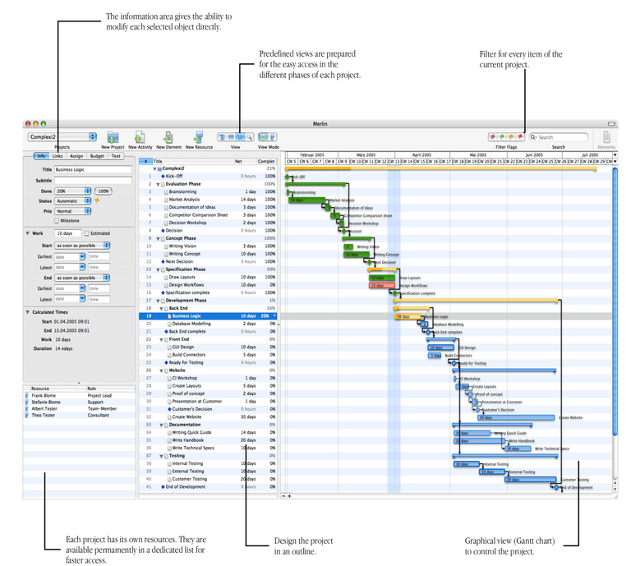This screenshot has height=566, width=631.
Task: Click the Elements paperclip icon
Action: [606, 137]
